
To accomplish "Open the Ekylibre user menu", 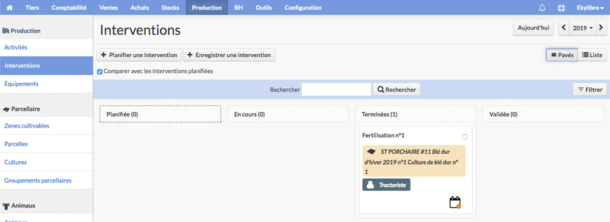I will coord(590,7).
